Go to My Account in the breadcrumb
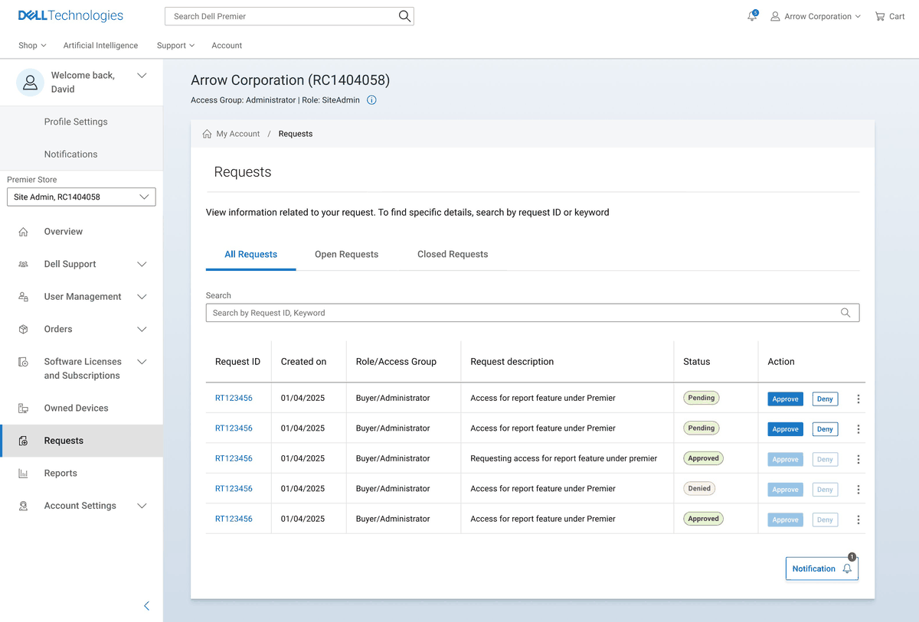Viewport: 919px width, 622px height. click(x=238, y=134)
